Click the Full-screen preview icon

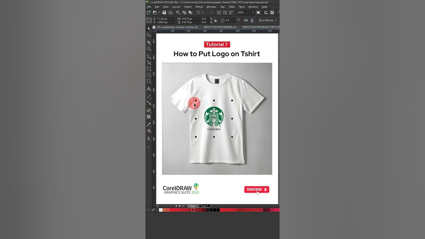pyautogui.click(x=258, y=13)
